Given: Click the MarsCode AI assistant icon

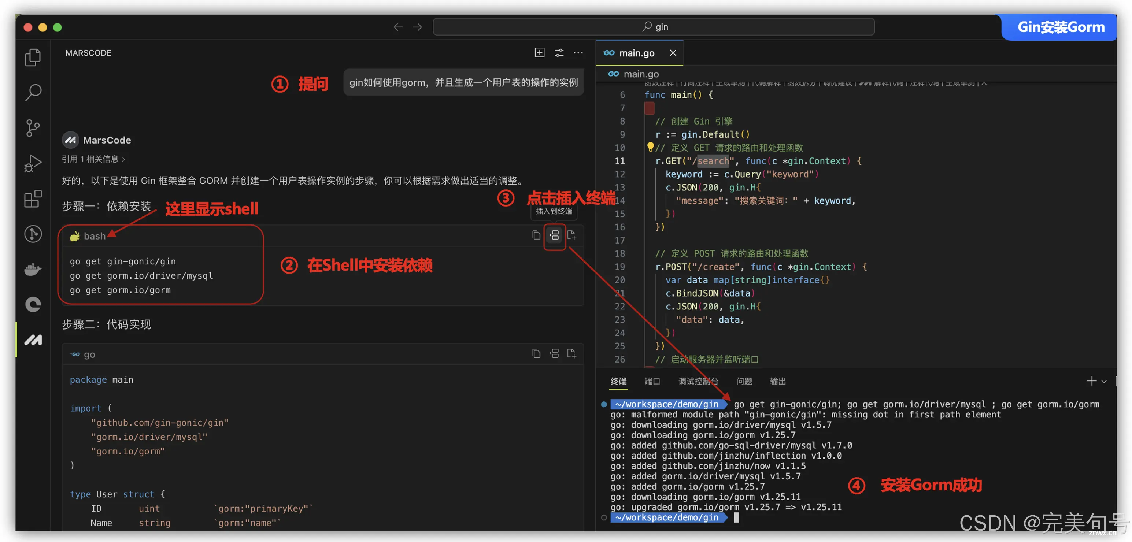Looking at the screenshot, I should [34, 339].
